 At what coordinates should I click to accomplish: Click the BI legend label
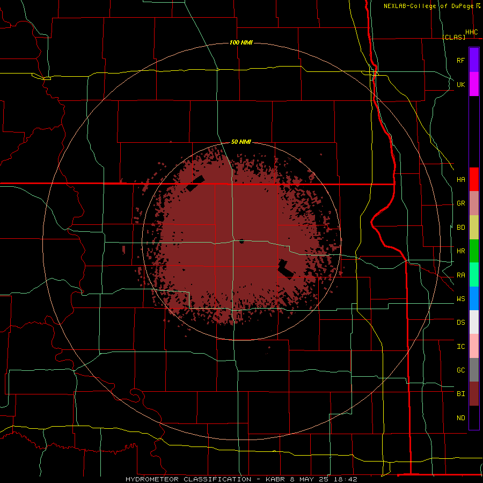point(460,394)
